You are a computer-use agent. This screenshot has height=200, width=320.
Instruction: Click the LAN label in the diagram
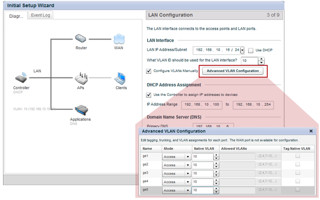pyautogui.click(x=37, y=71)
